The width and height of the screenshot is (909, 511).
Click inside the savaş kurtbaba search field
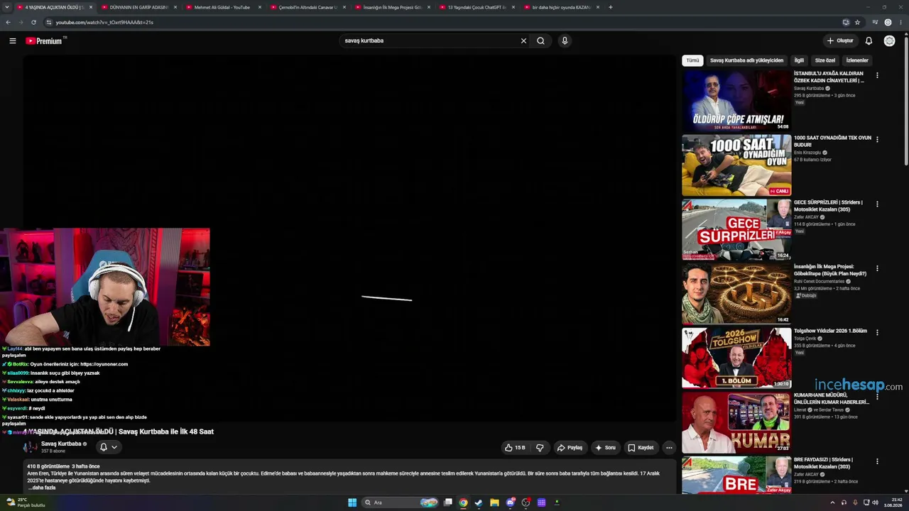430,40
